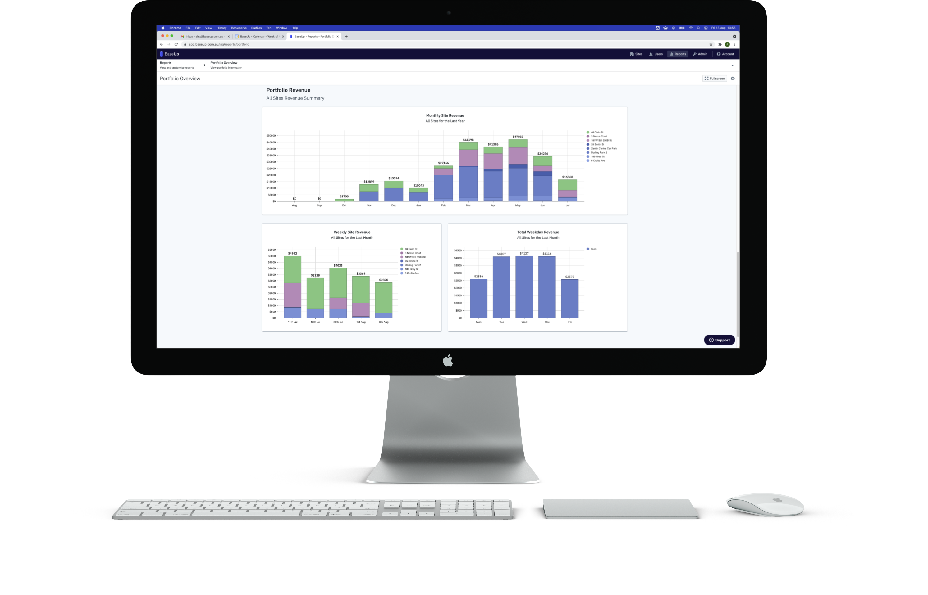
Task: Open the Reports menu item in top nav
Action: point(678,53)
